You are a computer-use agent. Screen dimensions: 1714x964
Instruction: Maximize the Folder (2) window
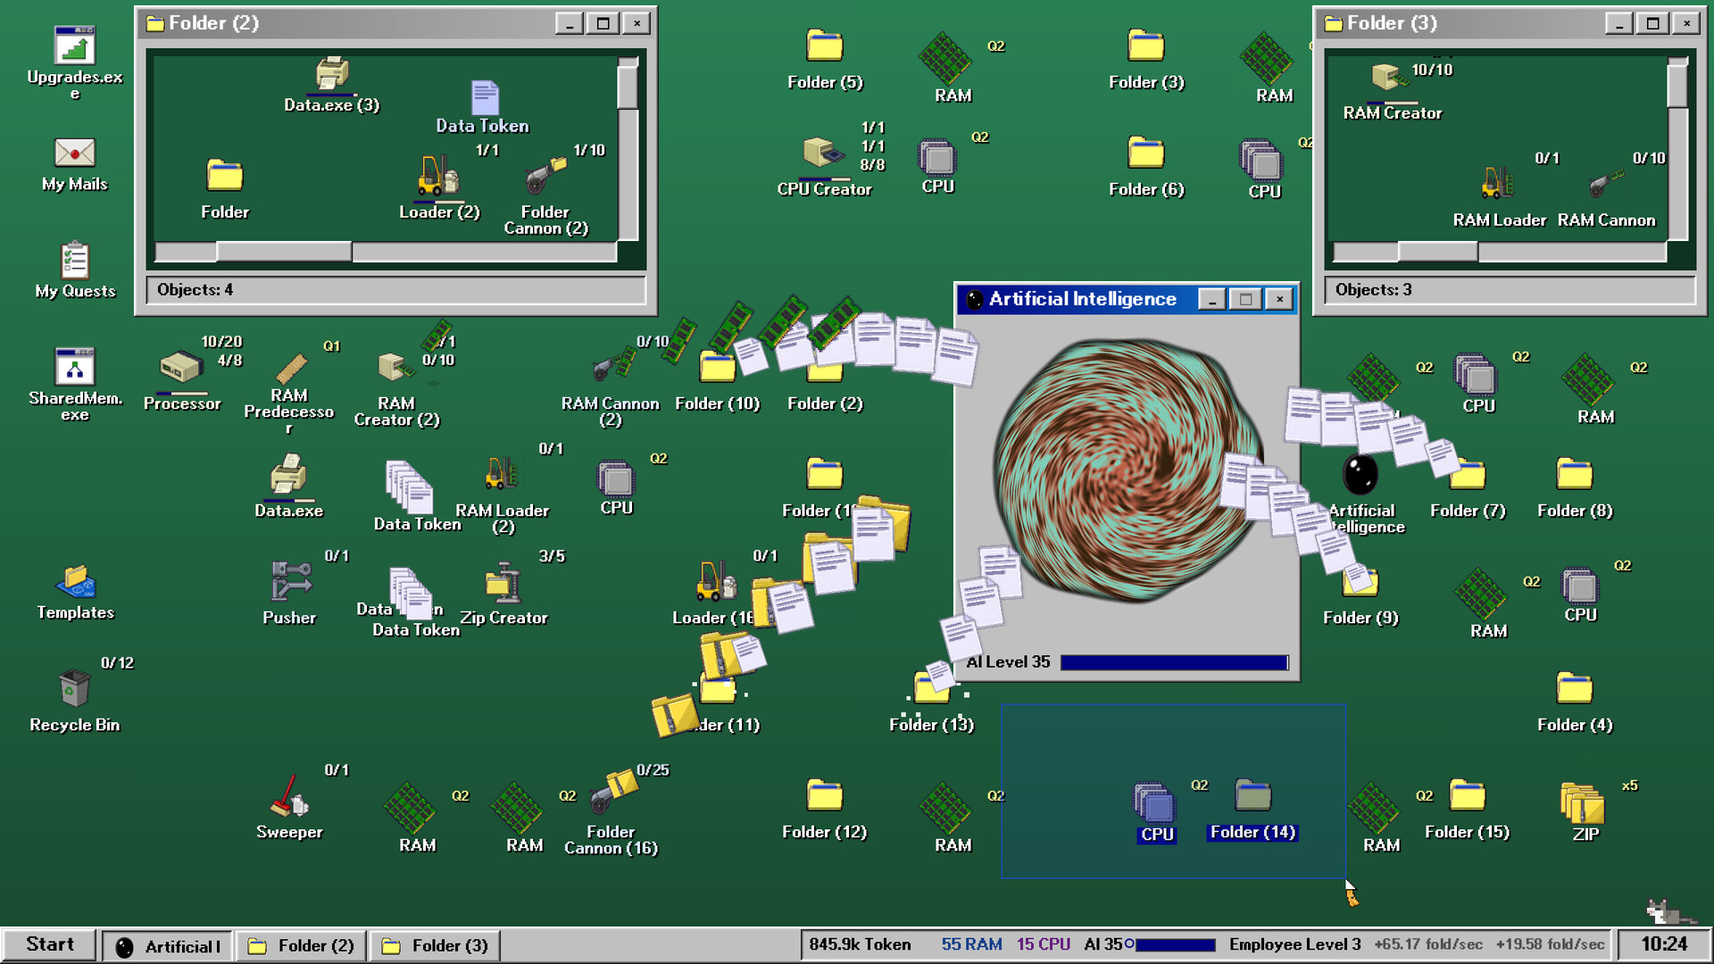click(x=603, y=23)
